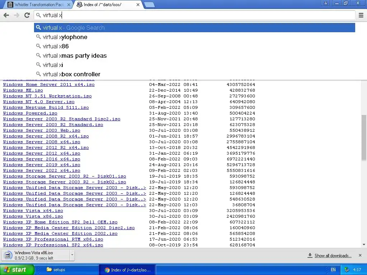Select the 'virtual x86' suggestion
Viewport: 367px width, 275px height.
[x=195, y=46]
